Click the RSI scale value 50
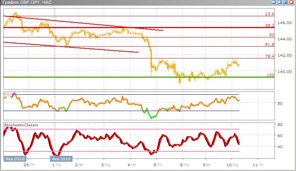This screenshot has height=171, width=296. (x=280, y=103)
